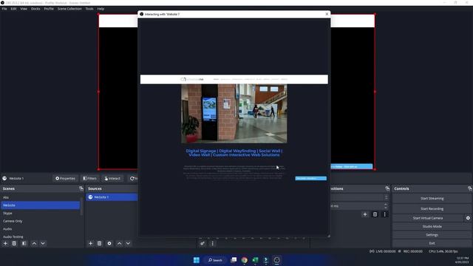The image size is (473, 266).
Task: Move the selected source down
Action: 128,243
